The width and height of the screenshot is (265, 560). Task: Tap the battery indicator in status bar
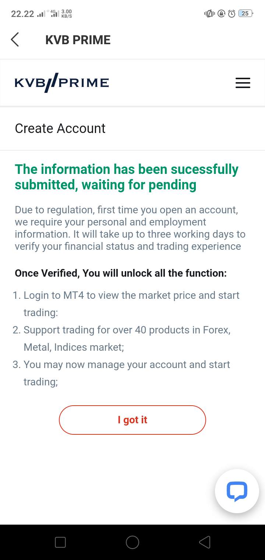tap(245, 14)
